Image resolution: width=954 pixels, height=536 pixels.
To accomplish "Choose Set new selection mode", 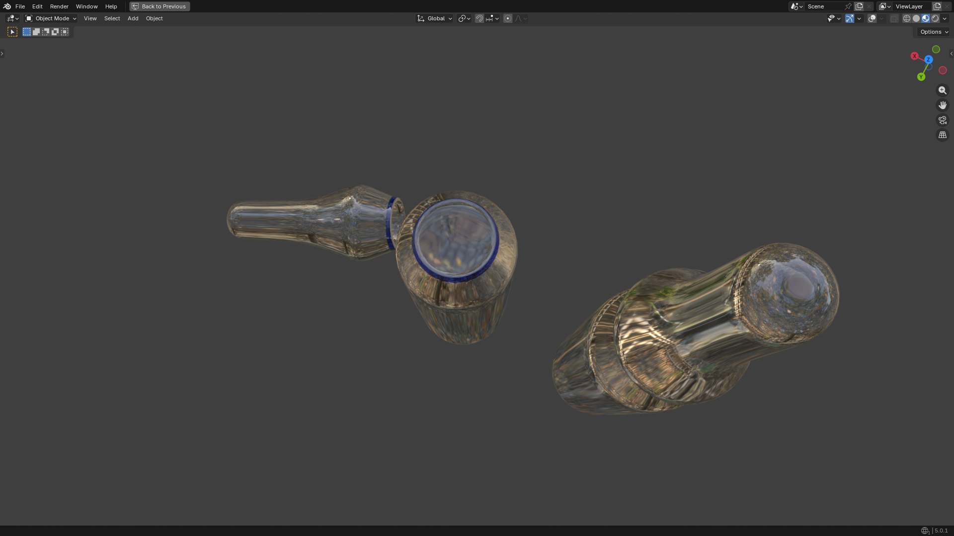I will [27, 32].
